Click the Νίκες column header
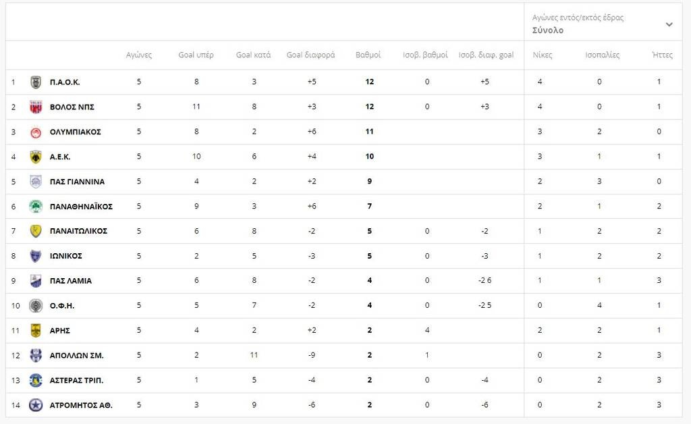This screenshot has width=691, height=424. (543, 55)
